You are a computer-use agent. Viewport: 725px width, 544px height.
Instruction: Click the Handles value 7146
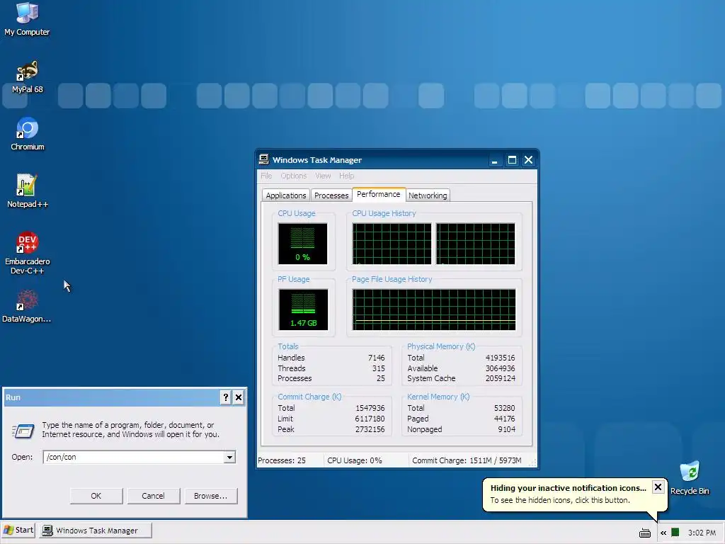click(x=377, y=358)
